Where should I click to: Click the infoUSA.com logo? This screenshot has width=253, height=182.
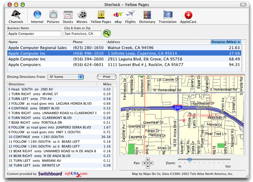76,174
